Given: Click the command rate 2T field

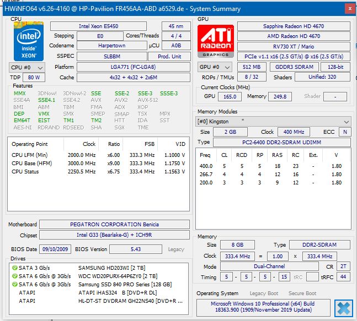Looking at the screenshot, I should 343,266.
